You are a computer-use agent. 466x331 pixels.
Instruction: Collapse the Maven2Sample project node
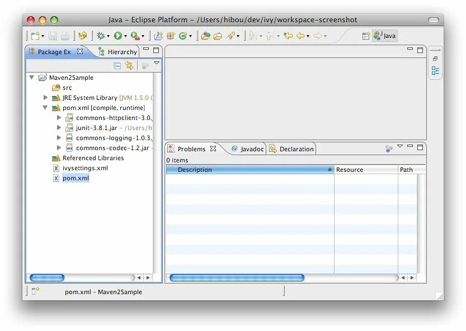(32, 78)
